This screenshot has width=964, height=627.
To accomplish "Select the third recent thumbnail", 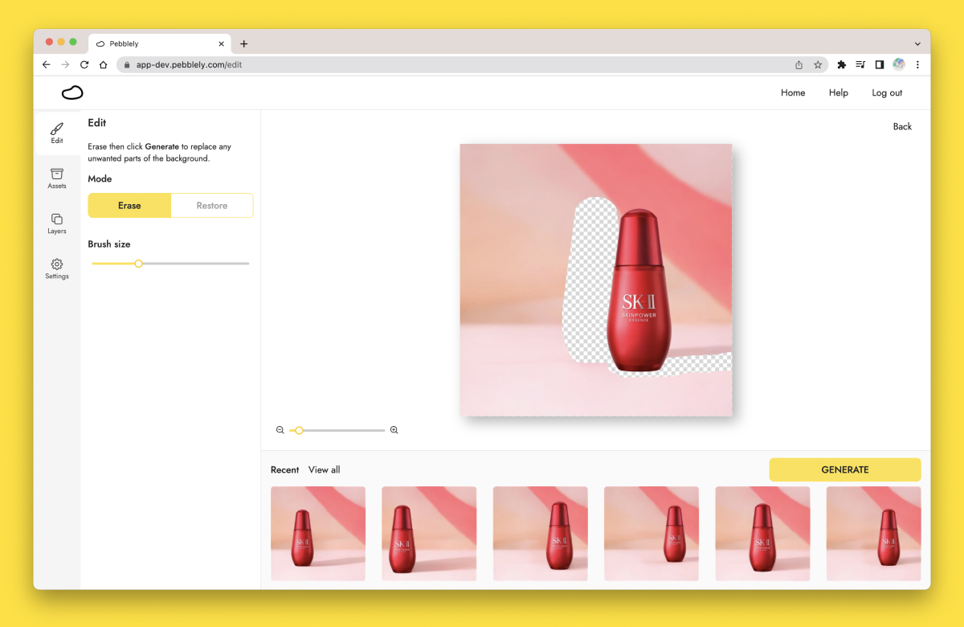I will coord(541,534).
